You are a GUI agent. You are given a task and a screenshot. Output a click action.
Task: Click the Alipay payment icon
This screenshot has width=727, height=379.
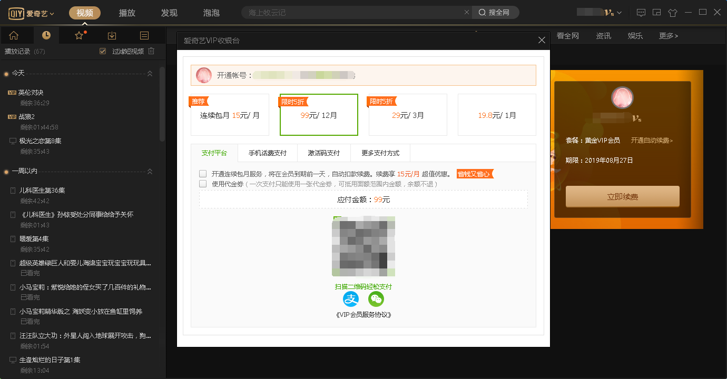(351, 299)
